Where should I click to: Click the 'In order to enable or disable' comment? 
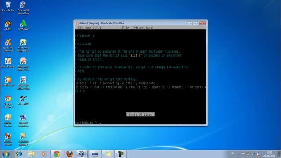click(132, 67)
